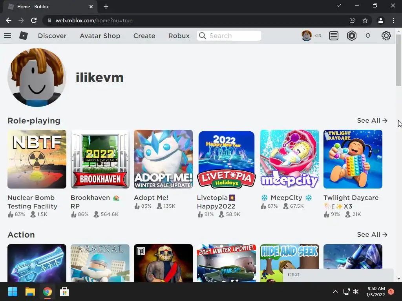Open the notifications feed icon
The width and height of the screenshot is (402, 301).
click(334, 36)
